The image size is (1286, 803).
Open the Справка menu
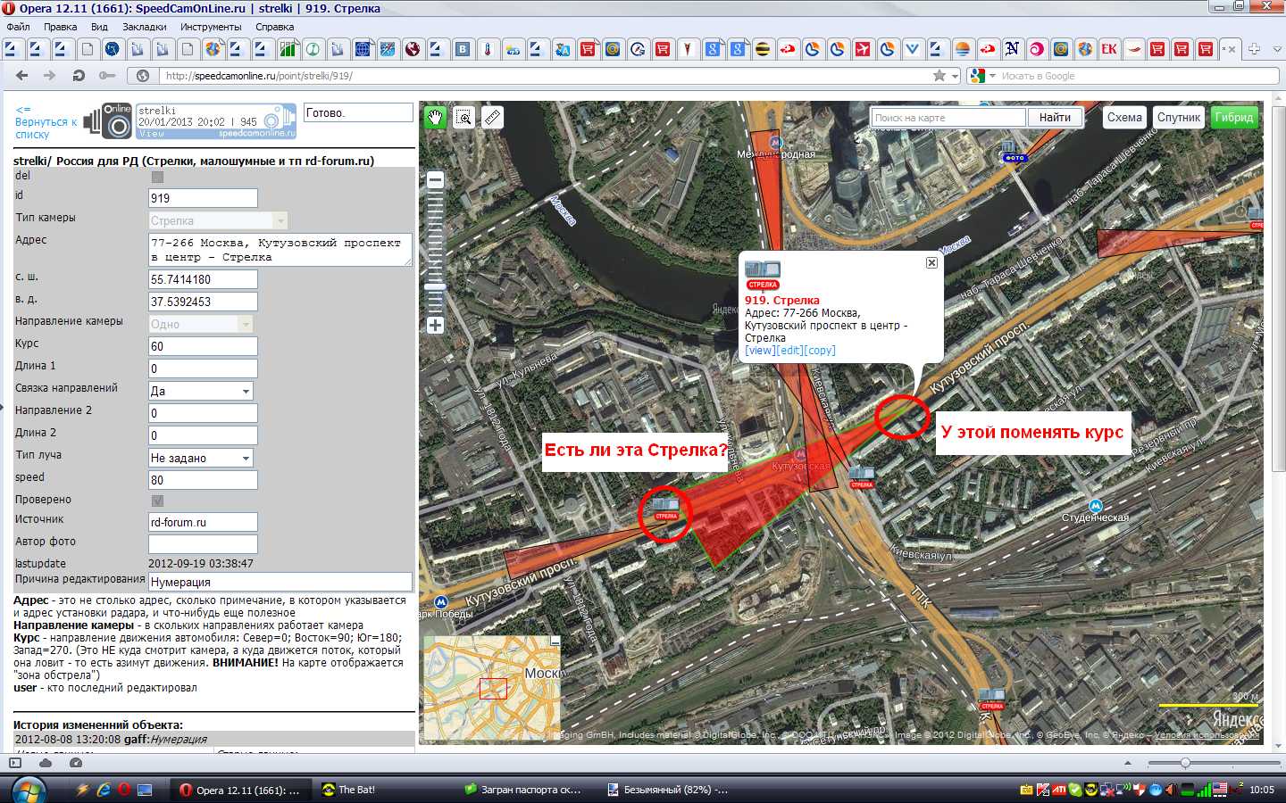[x=274, y=27]
